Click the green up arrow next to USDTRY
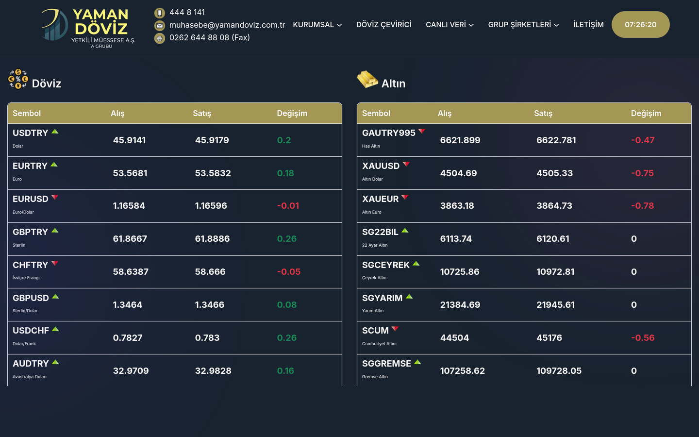 coord(55,132)
